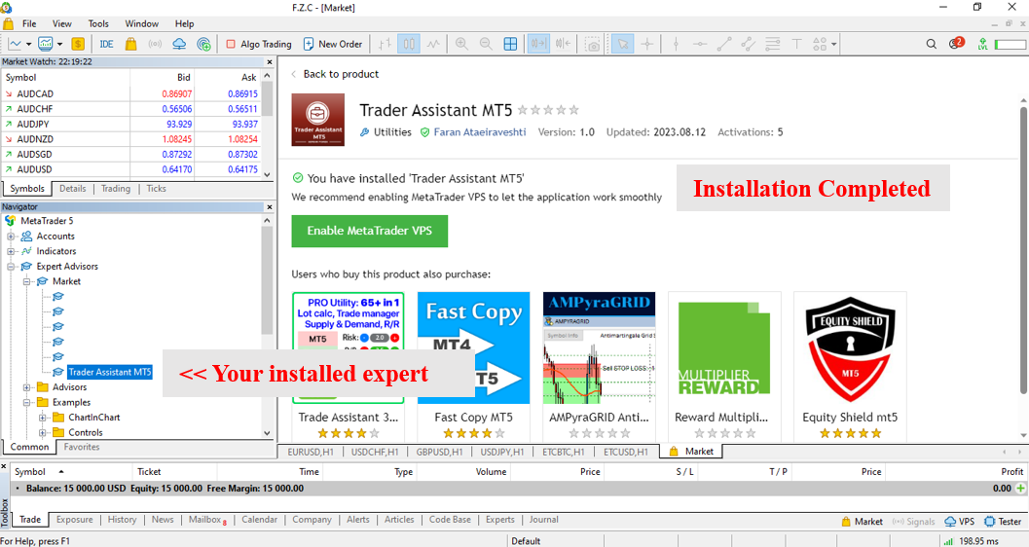
Task: Expand the Accounts tree node
Action: pos(11,237)
